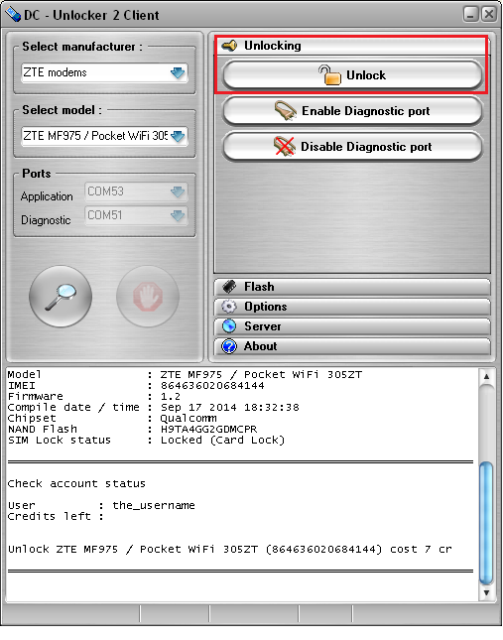Image resolution: width=503 pixels, height=640 pixels.
Task: Click the blue log scrollbar thumb
Action: pos(486,523)
